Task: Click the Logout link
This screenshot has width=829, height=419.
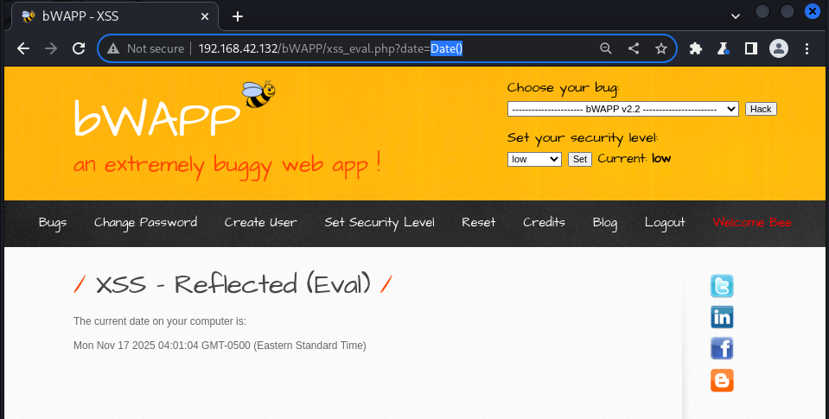Action: (665, 223)
